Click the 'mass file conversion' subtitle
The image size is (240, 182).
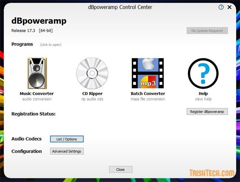point(148,99)
